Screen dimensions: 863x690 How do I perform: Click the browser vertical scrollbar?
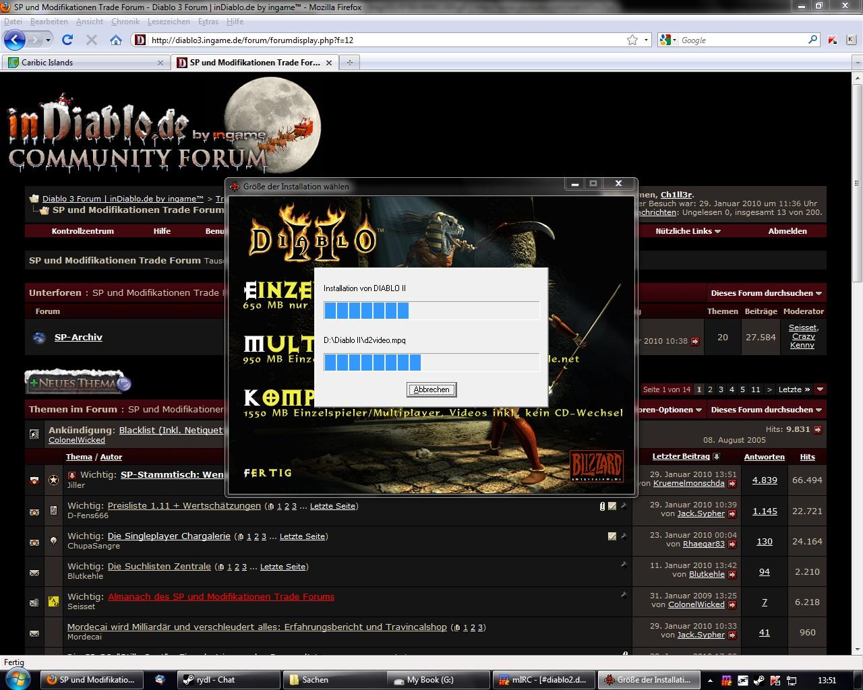pyautogui.click(x=856, y=364)
